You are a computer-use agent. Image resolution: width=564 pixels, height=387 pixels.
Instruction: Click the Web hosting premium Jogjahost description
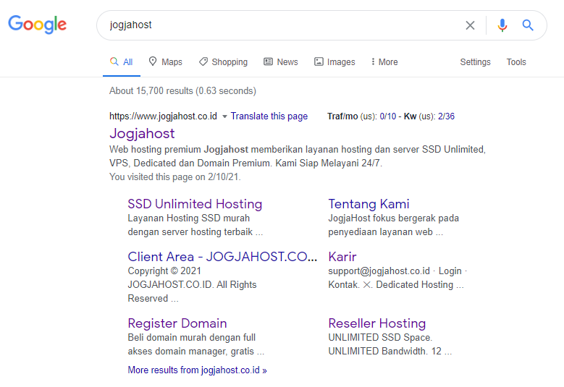[x=298, y=156]
